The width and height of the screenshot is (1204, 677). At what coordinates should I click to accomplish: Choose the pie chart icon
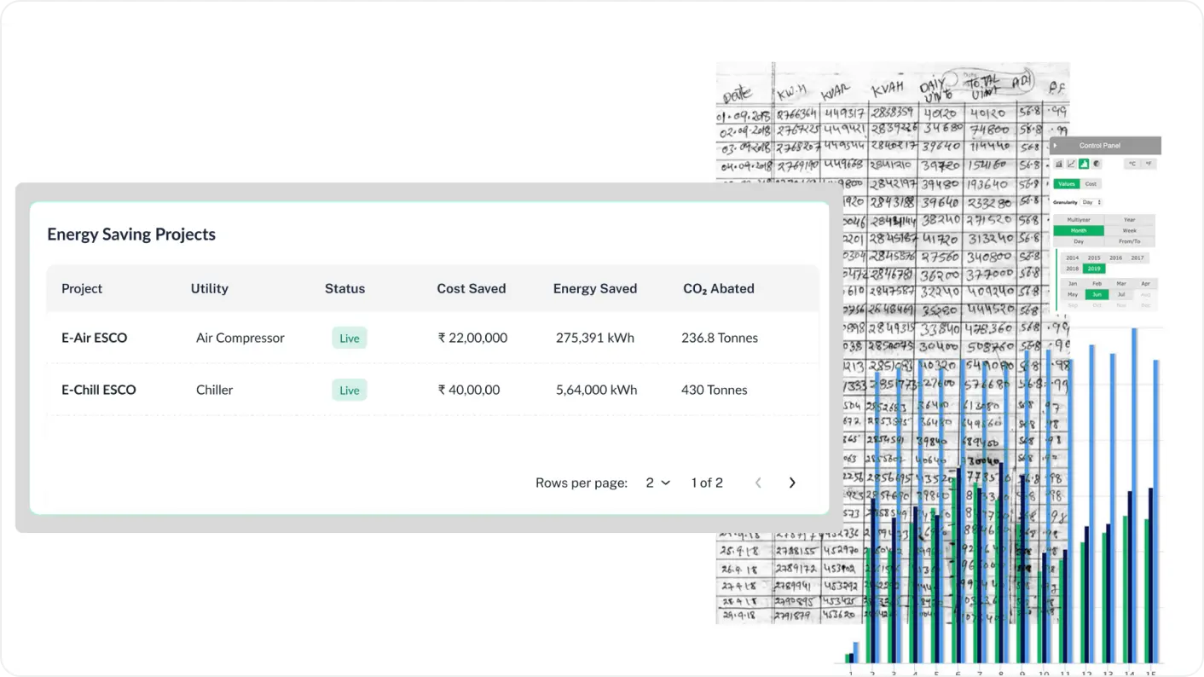pyautogui.click(x=1096, y=164)
